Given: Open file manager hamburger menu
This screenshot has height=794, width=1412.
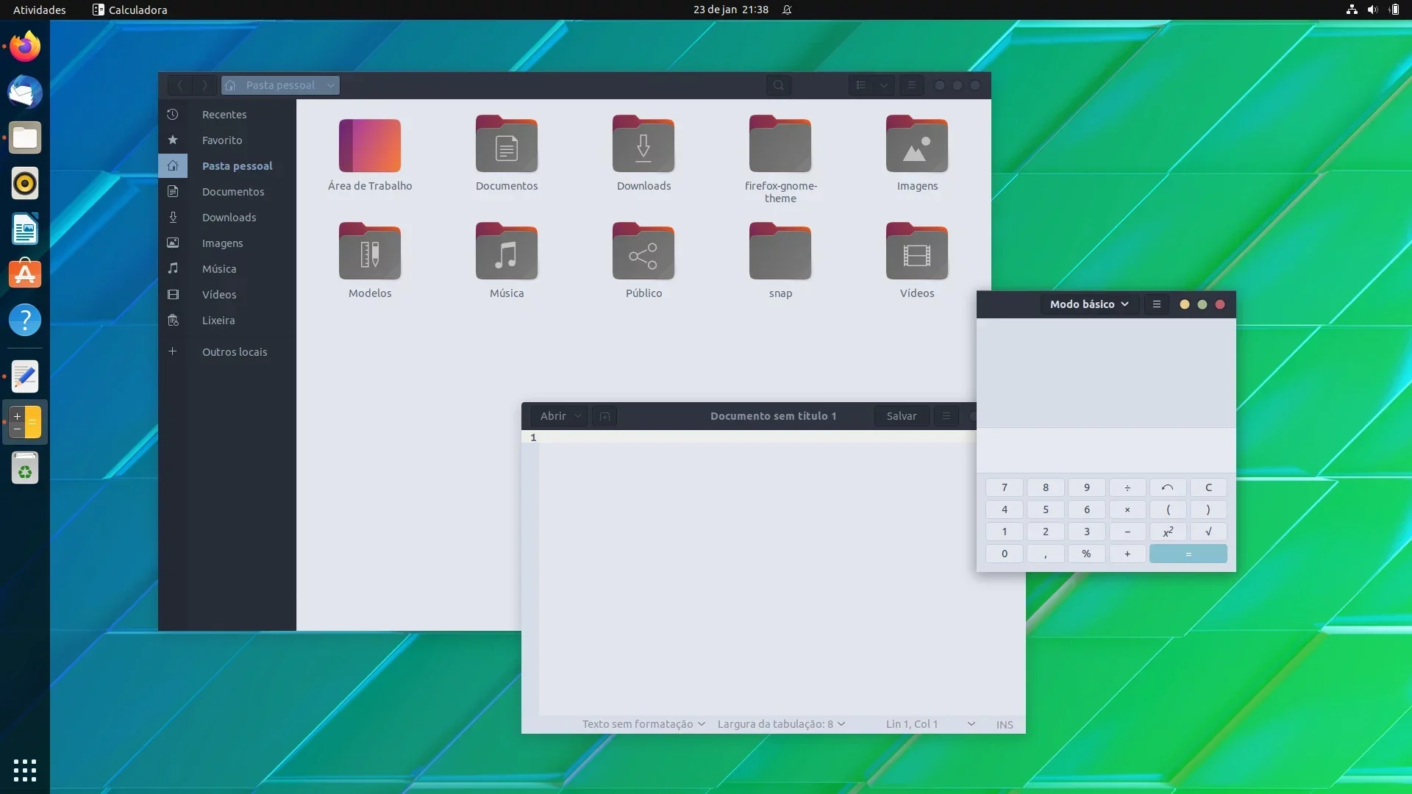Looking at the screenshot, I should [912, 85].
